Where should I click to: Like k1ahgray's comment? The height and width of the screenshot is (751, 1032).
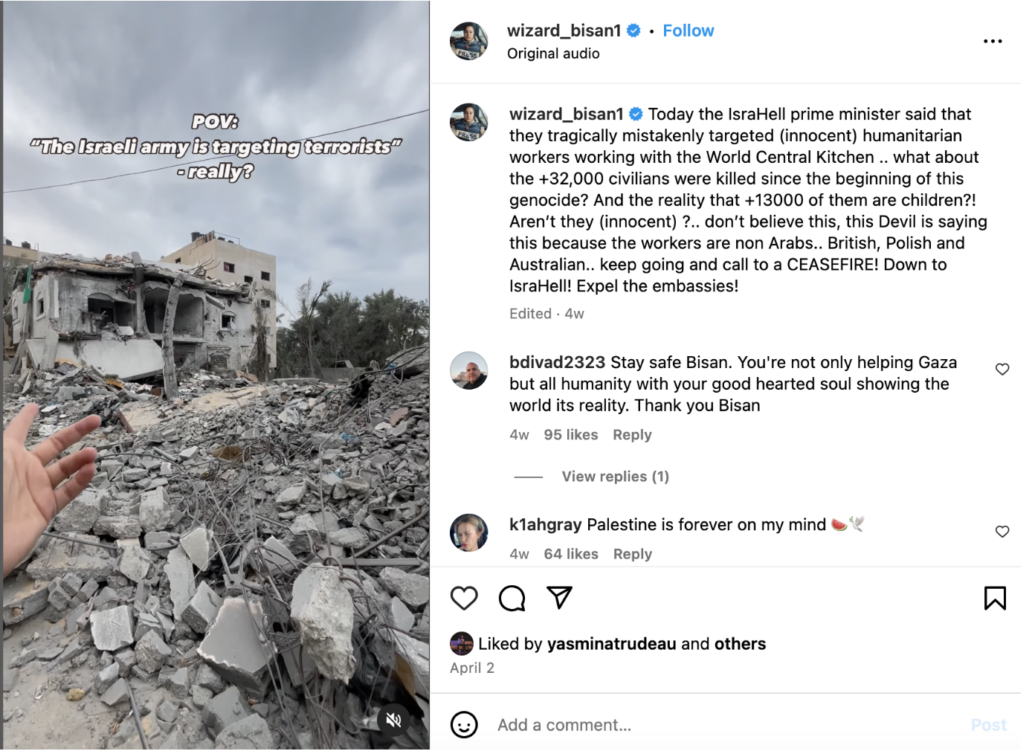(x=1002, y=531)
